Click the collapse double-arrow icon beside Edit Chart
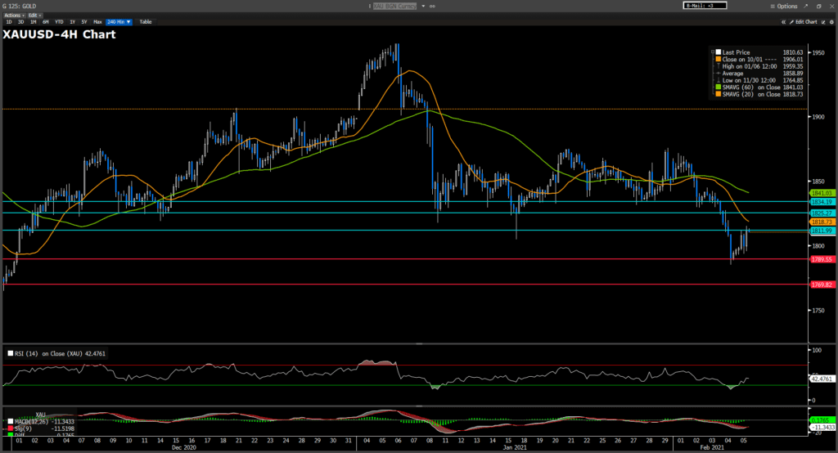This screenshot has width=838, height=453. [x=783, y=22]
